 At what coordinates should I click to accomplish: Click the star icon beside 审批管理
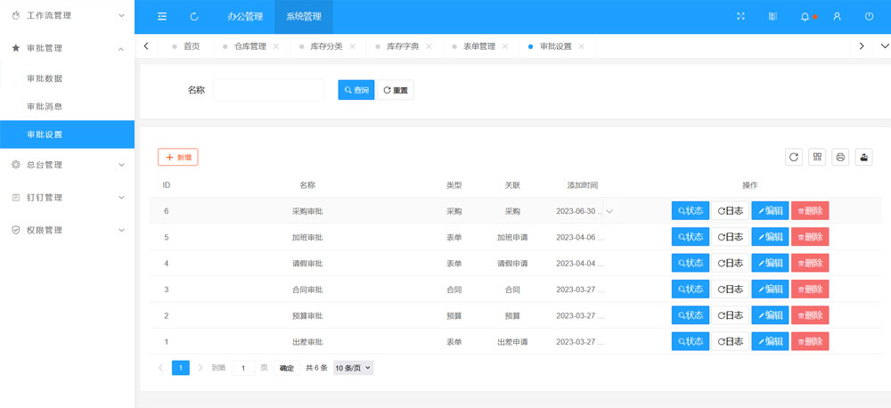[x=16, y=48]
